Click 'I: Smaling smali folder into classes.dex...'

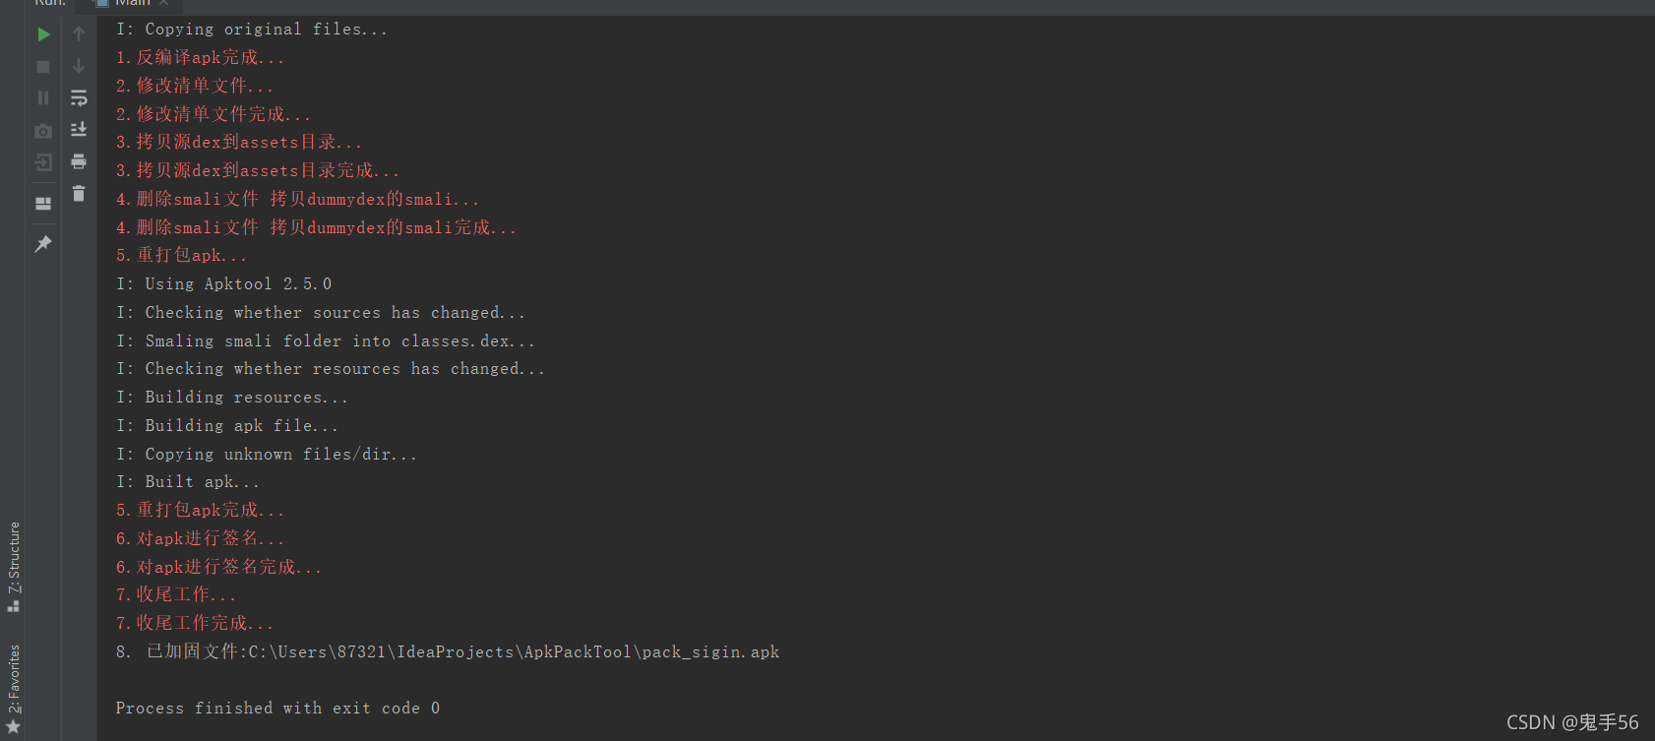pyautogui.click(x=326, y=341)
